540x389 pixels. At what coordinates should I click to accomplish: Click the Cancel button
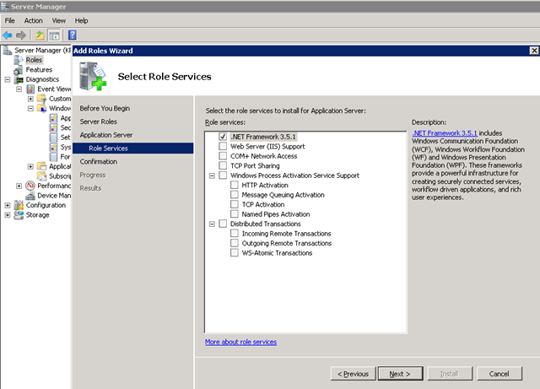(x=499, y=374)
